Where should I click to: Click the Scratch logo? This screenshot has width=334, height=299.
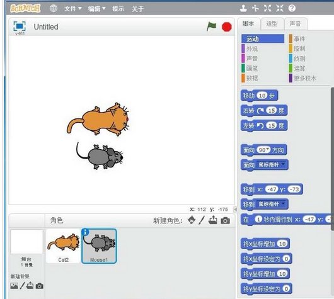(x=25, y=9)
